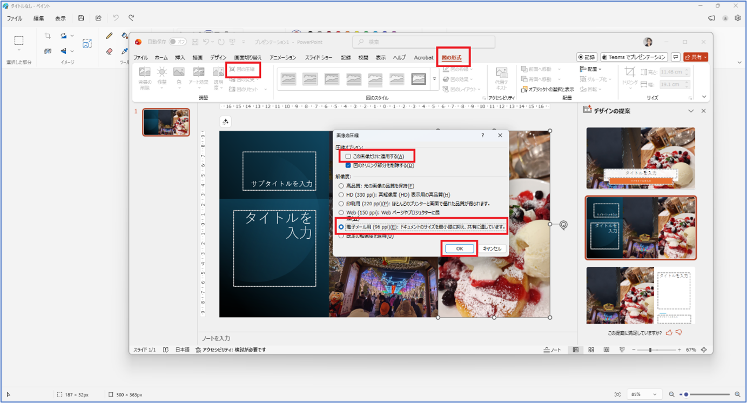The image size is (747, 403).
Task: Uncheck '図のトリミング部分を削除する' checkbox
Action: [348, 166]
